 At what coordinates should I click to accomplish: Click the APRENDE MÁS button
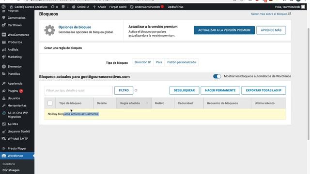(x=271, y=30)
